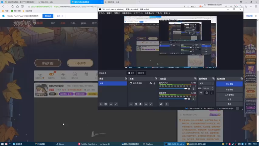The image size is (259, 146).
Task: Expand 分类 menu on Douyu site
Action: tap(73, 23)
